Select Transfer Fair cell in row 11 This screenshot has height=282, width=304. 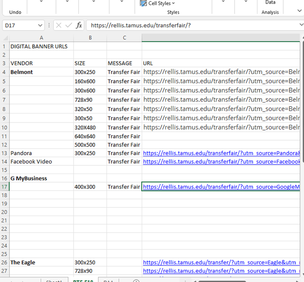[x=124, y=136]
